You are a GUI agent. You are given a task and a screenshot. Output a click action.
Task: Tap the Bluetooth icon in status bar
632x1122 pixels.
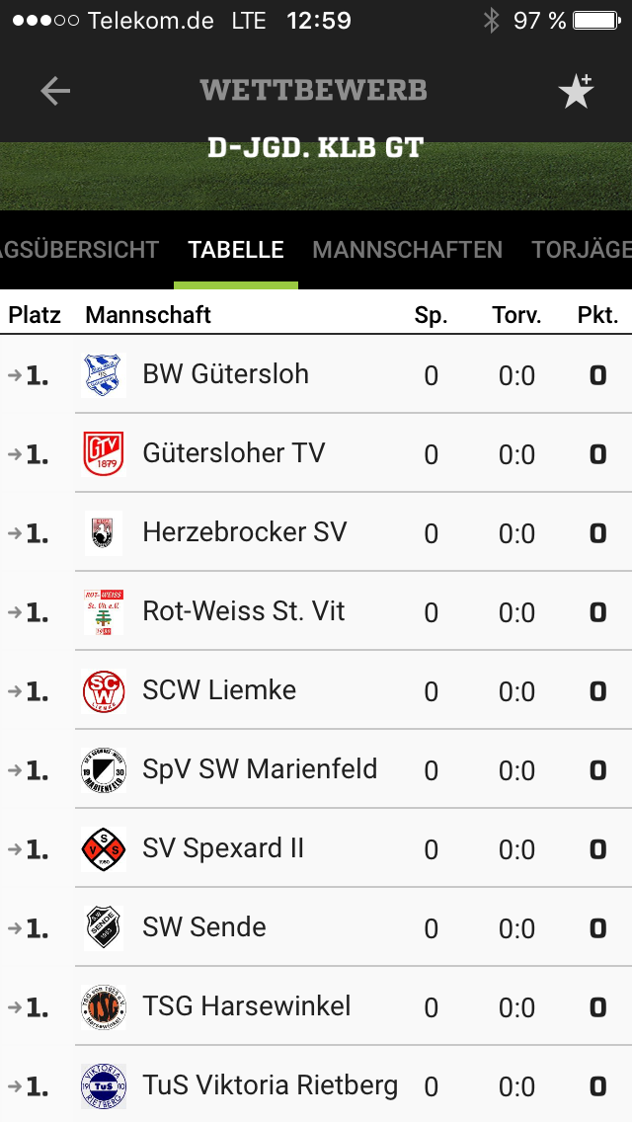(491, 21)
